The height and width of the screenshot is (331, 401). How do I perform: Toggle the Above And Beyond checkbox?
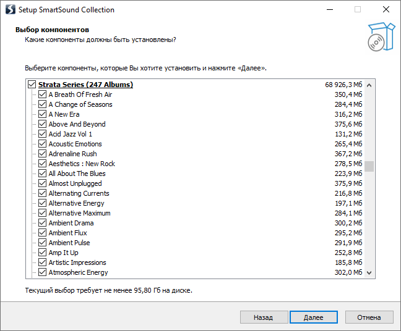tap(42, 124)
